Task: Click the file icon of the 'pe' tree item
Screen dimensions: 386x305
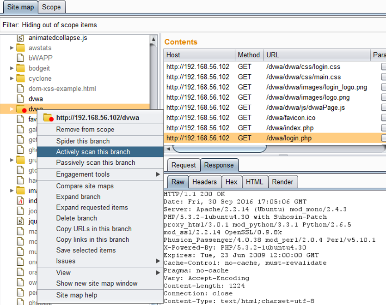Action: [20, 293]
